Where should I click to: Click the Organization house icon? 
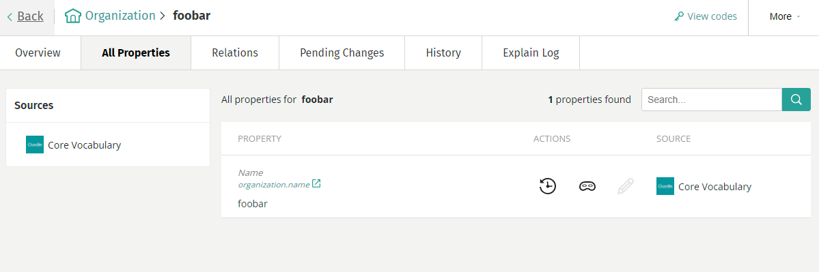(x=72, y=16)
